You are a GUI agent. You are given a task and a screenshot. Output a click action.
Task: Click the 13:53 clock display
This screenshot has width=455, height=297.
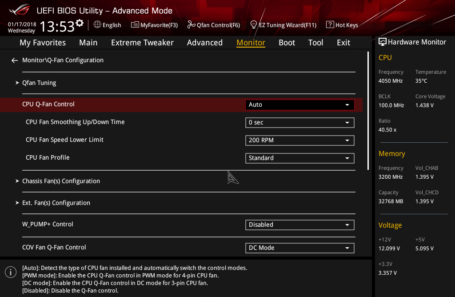tap(57, 26)
